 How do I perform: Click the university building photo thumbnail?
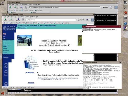point(24,40)
